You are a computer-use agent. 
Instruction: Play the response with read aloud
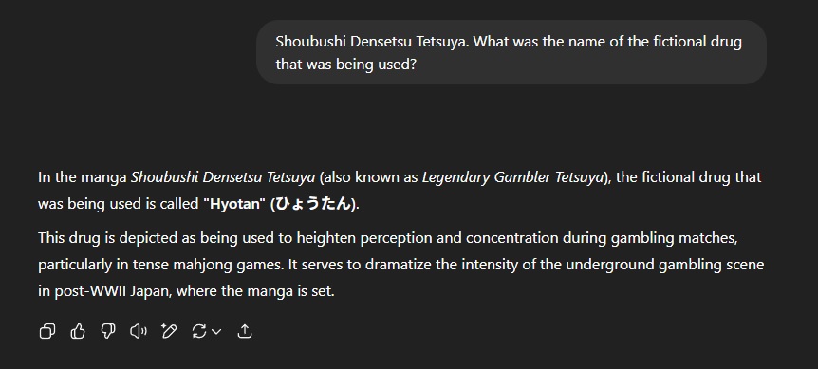[x=139, y=331]
